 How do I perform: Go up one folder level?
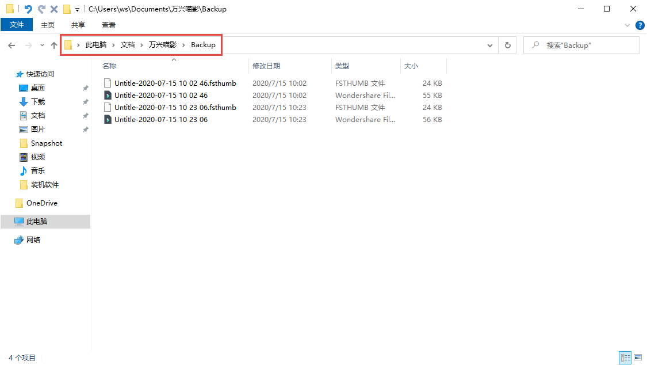54,45
